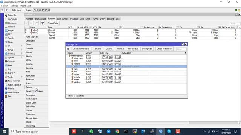Image resolution: width=241 pixels, height=135 pixels.
Task: Open RADIUS in the sidebar
Action: (x=12, y=73)
